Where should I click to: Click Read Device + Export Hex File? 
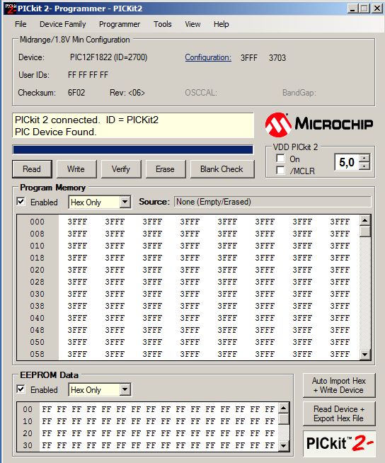(339, 413)
